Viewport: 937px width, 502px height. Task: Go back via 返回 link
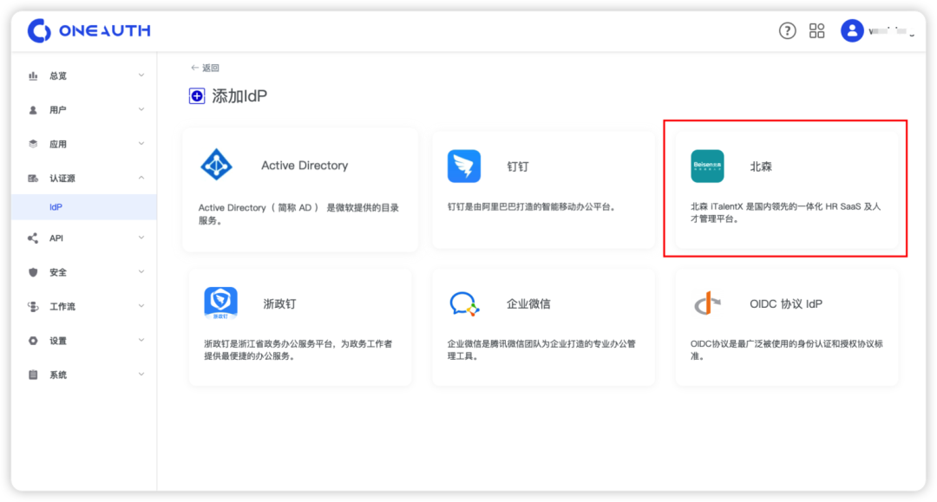[x=205, y=68]
